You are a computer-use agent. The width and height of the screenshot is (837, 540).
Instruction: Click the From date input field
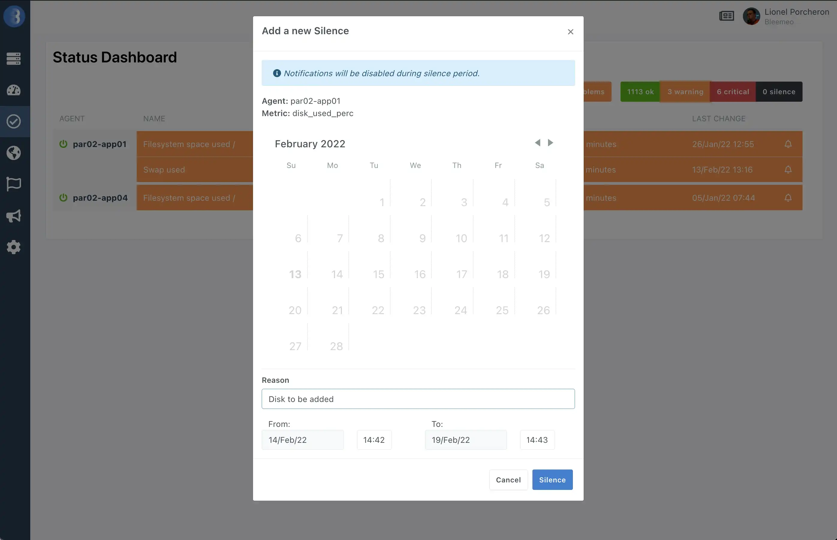pyautogui.click(x=302, y=439)
